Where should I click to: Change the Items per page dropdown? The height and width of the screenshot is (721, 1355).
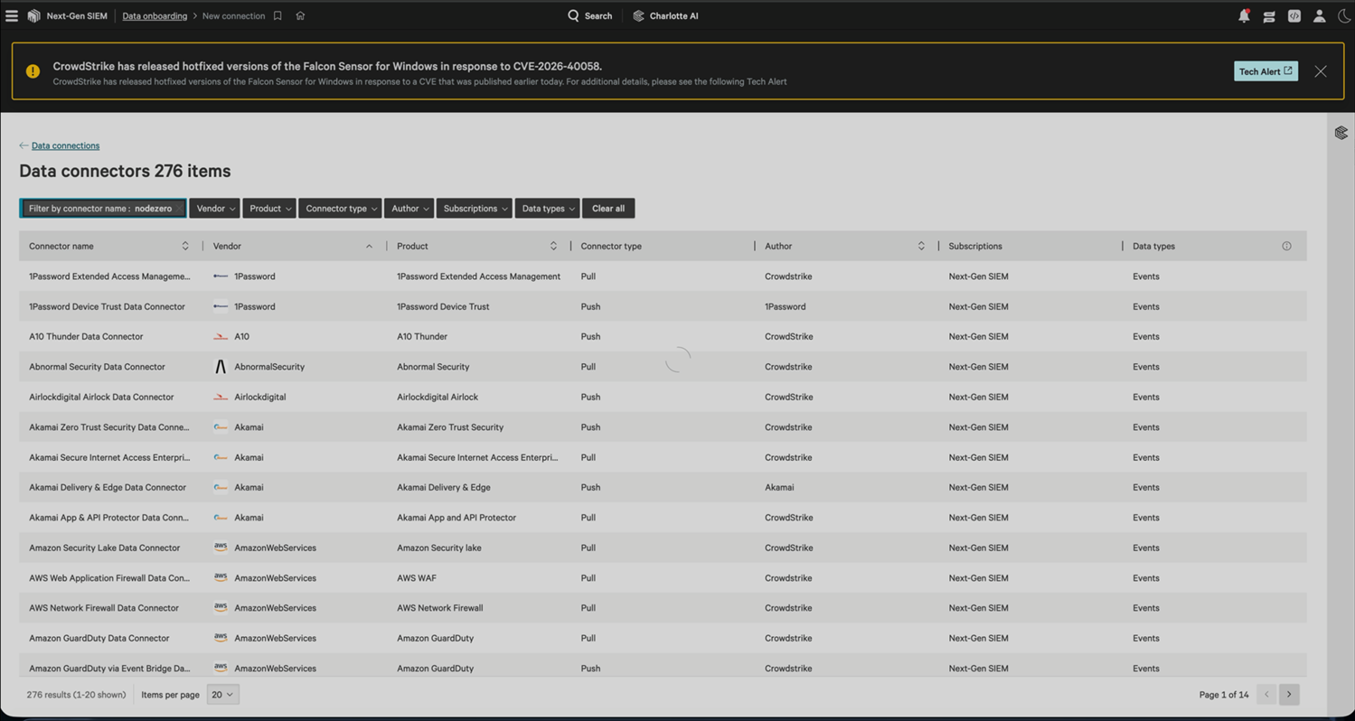222,695
